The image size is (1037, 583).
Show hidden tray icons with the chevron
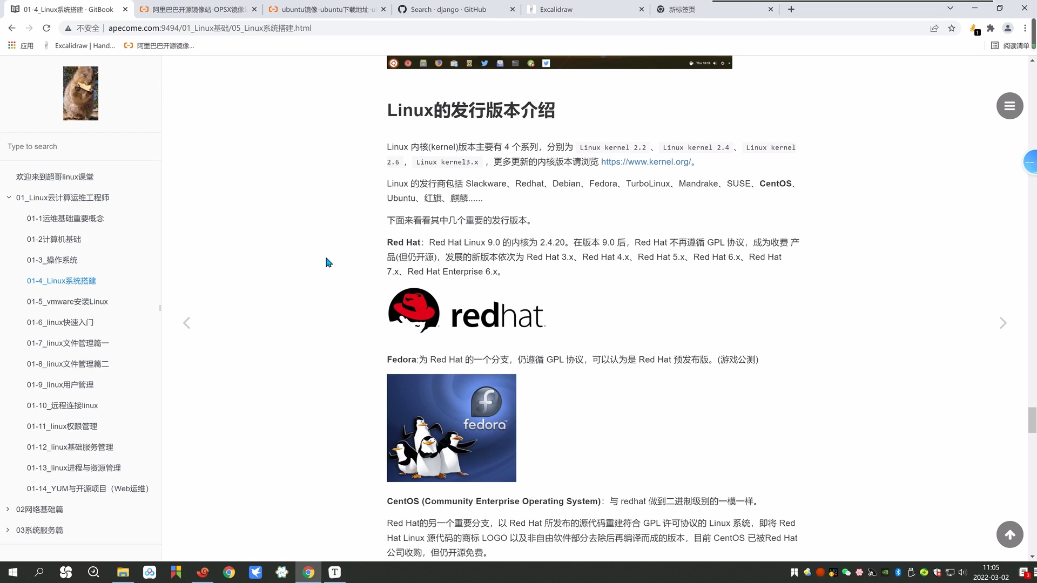[x=794, y=572]
